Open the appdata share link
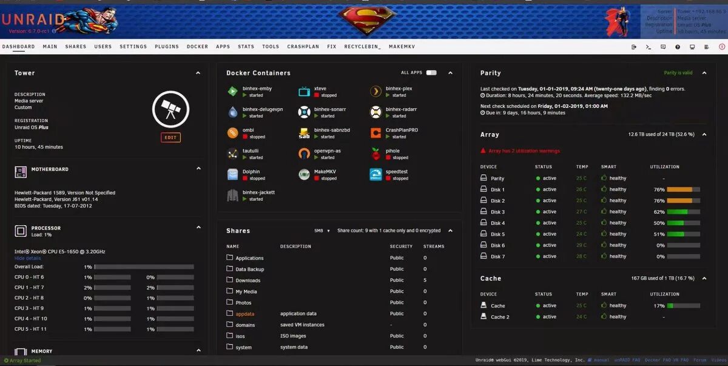This screenshot has width=728, height=366. (245, 314)
